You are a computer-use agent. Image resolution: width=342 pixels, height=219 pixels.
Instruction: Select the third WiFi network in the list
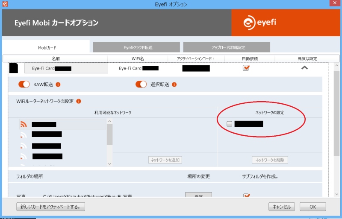[62, 146]
